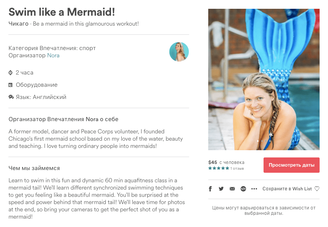This screenshot has height=227, width=328.
Task: Switch to the second photo carousel dot
Action: coord(262,141)
